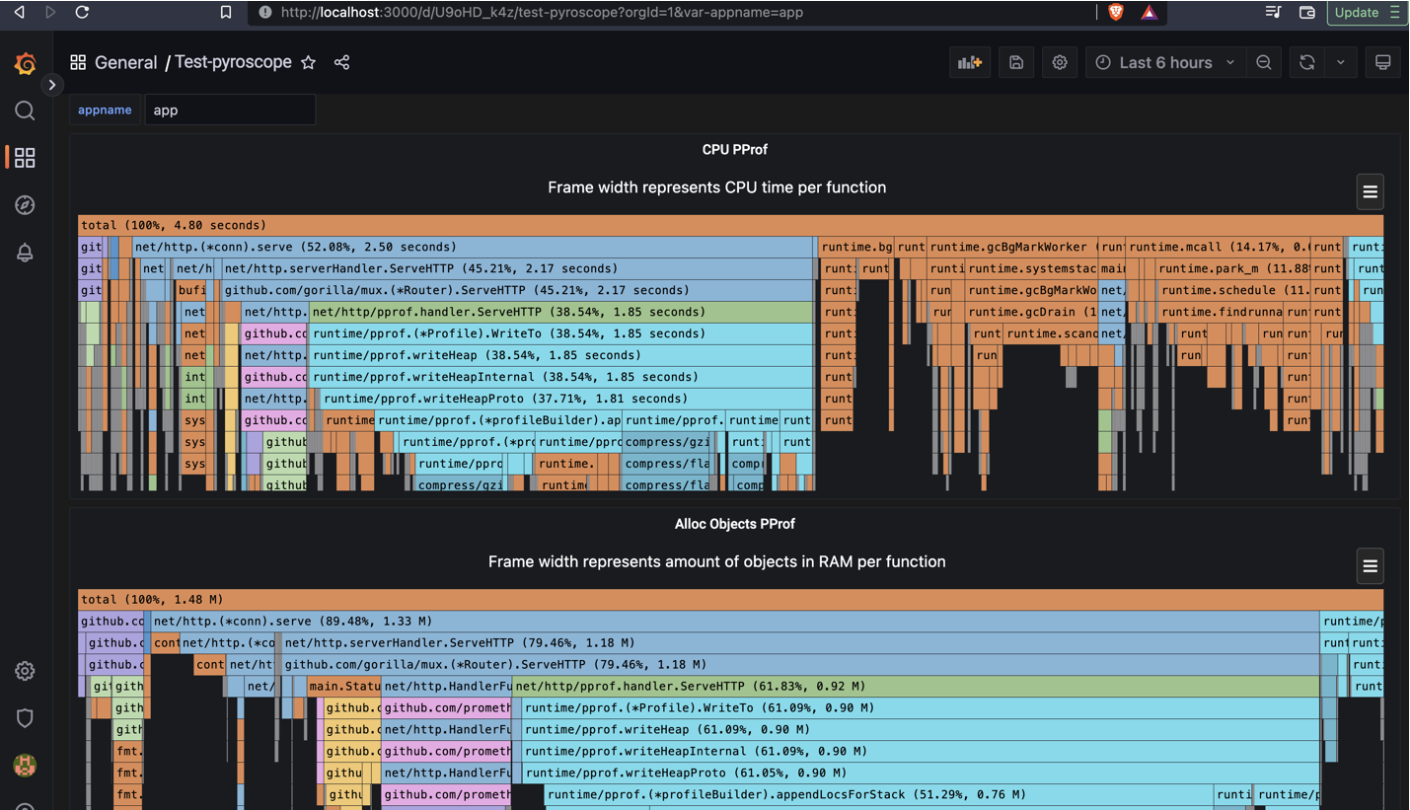The width and height of the screenshot is (1410, 810).
Task: Select the runtime.gcDrain frame
Action: coord(1031,312)
